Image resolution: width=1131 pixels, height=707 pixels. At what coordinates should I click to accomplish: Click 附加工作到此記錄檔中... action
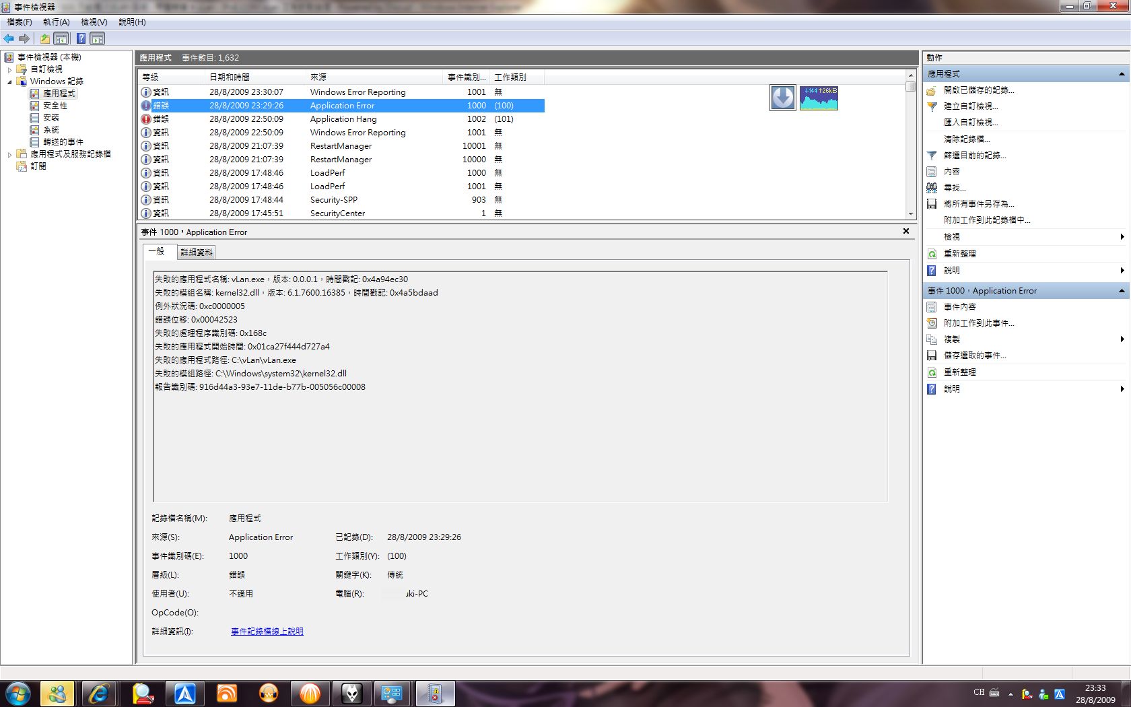click(x=987, y=220)
